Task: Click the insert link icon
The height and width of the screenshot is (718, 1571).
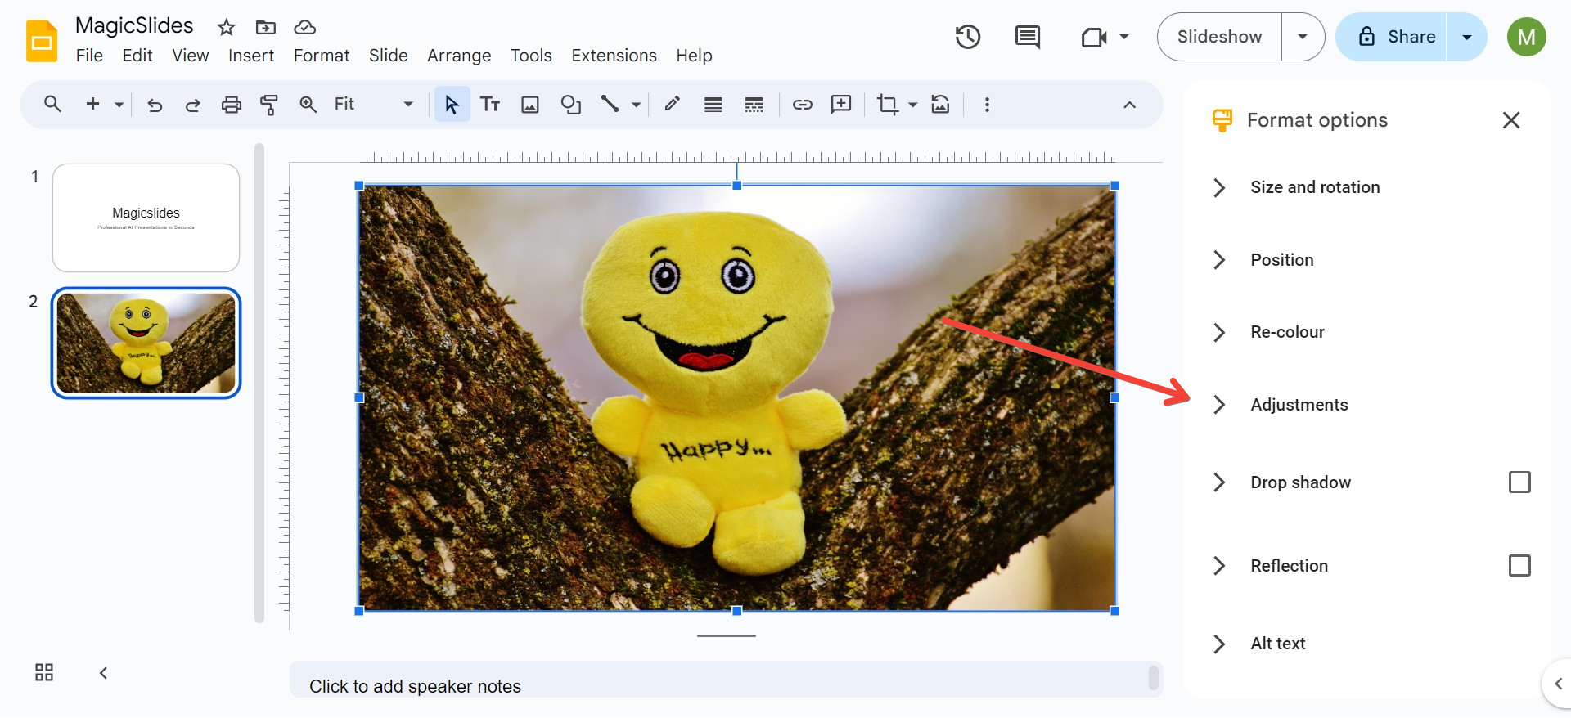Action: pos(802,105)
